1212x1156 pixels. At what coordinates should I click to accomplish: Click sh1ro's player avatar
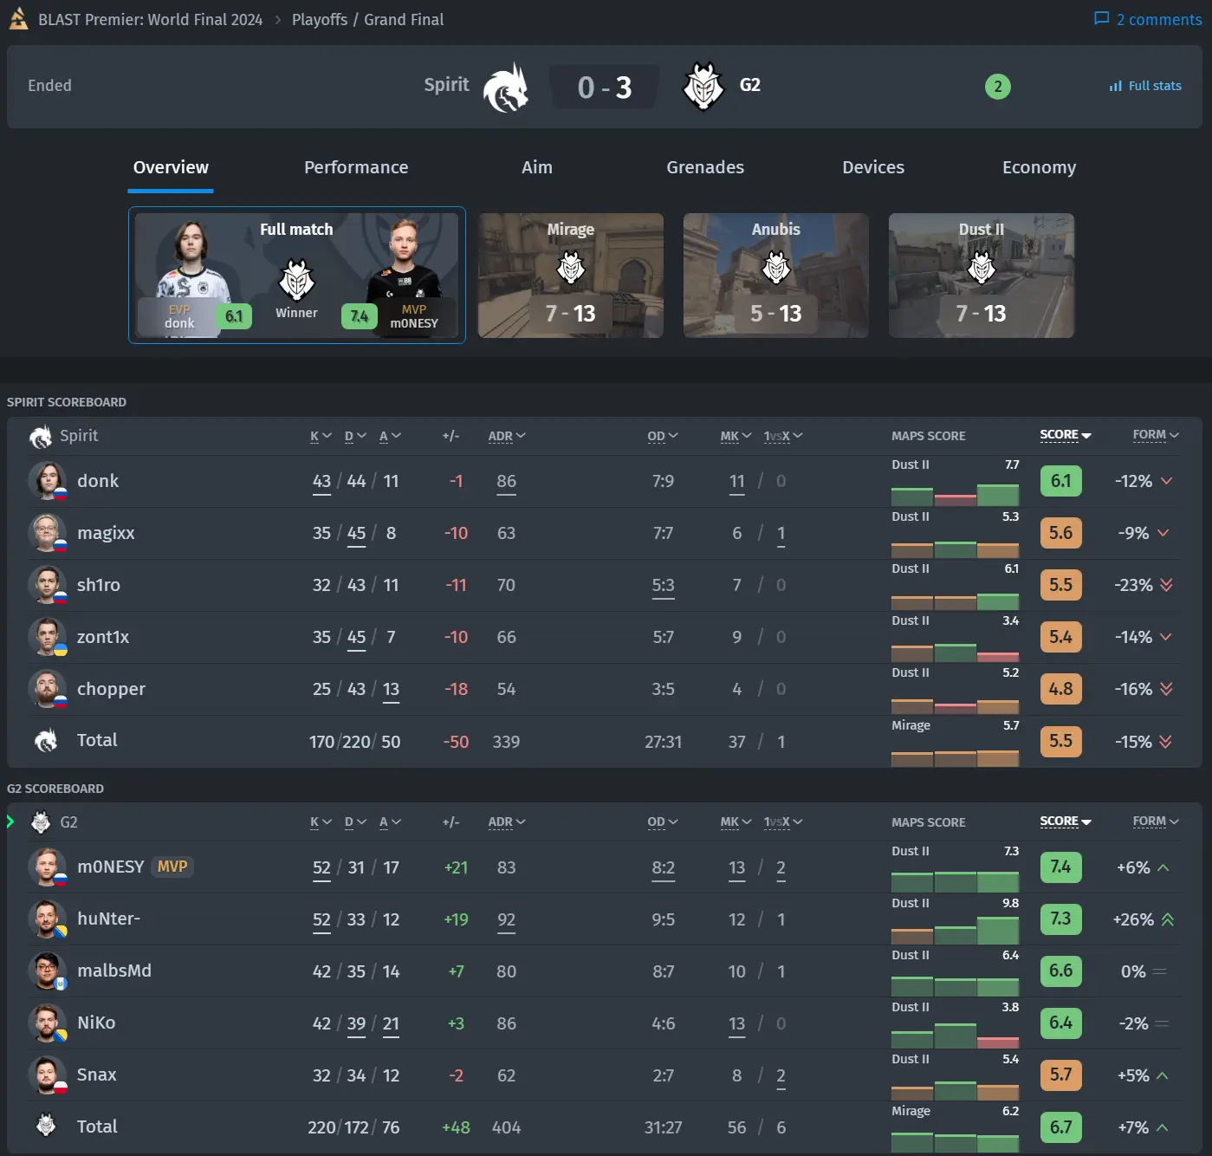[48, 585]
